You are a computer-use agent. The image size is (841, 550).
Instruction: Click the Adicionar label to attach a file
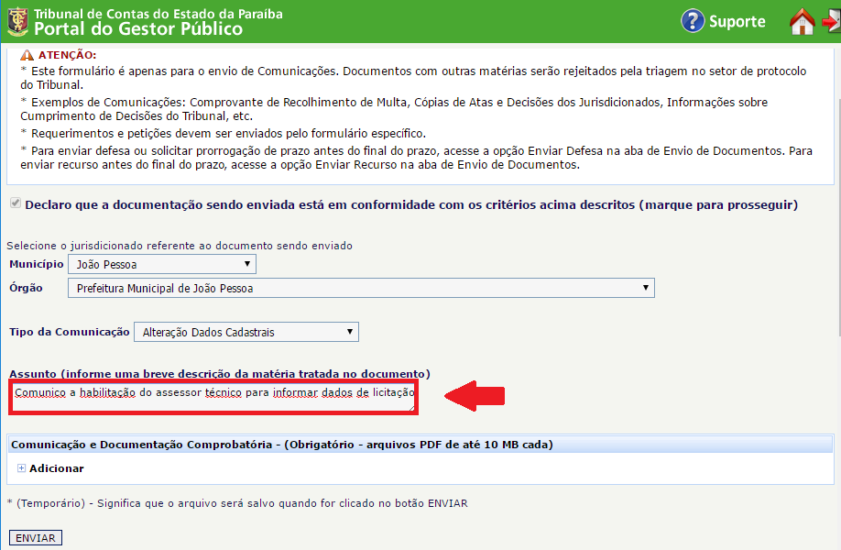(56, 468)
